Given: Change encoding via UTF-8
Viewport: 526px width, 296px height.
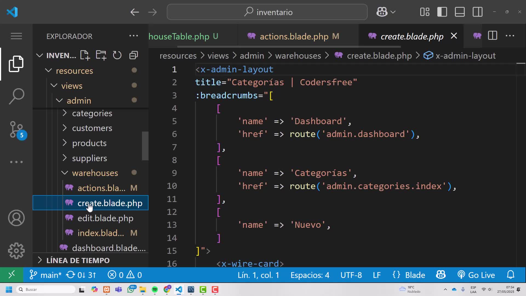Looking at the screenshot, I should pyautogui.click(x=351, y=275).
